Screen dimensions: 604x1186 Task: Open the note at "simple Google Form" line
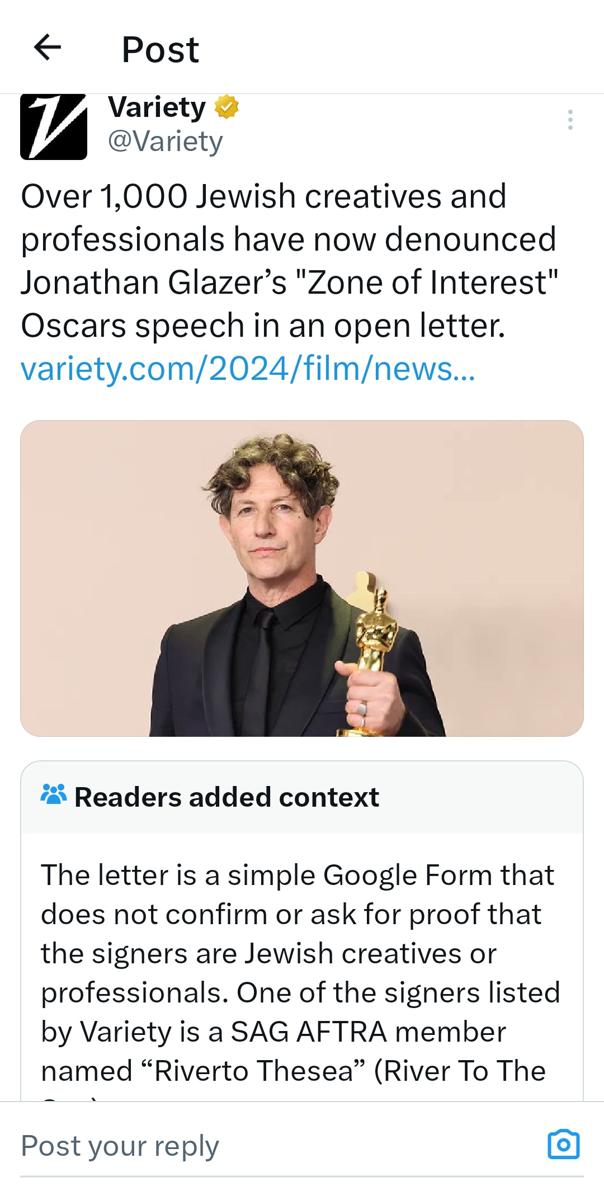(x=297, y=875)
